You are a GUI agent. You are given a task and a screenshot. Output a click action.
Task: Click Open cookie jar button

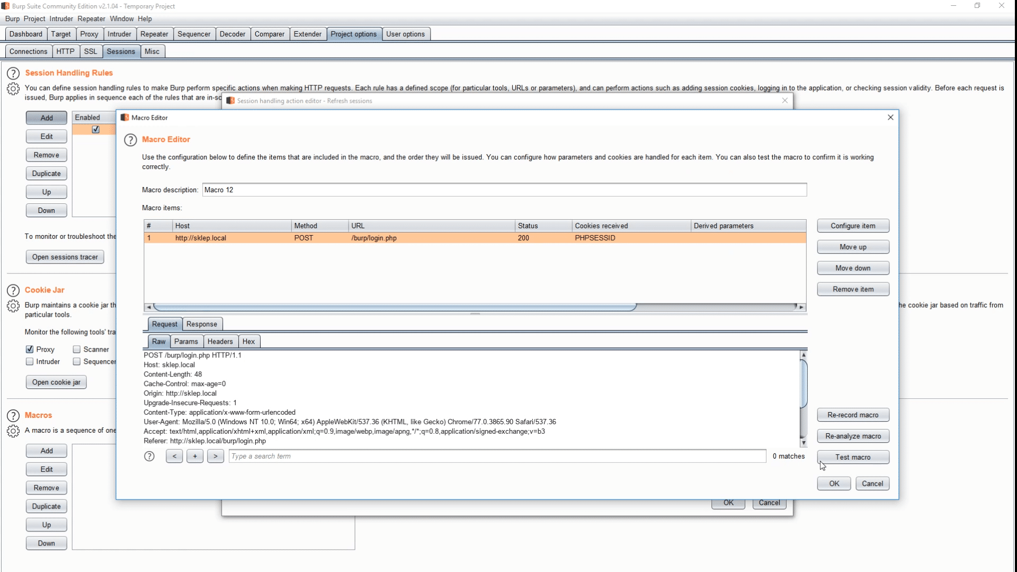(x=56, y=382)
